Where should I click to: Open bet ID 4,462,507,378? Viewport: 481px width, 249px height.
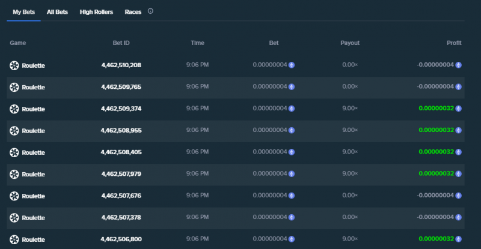(x=121, y=217)
